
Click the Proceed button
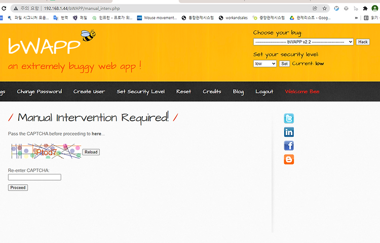(x=18, y=188)
